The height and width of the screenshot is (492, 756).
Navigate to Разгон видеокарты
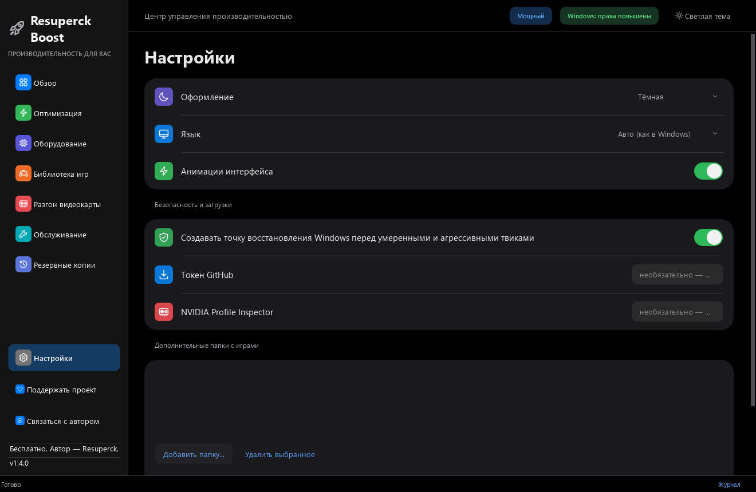pyautogui.click(x=64, y=204)
